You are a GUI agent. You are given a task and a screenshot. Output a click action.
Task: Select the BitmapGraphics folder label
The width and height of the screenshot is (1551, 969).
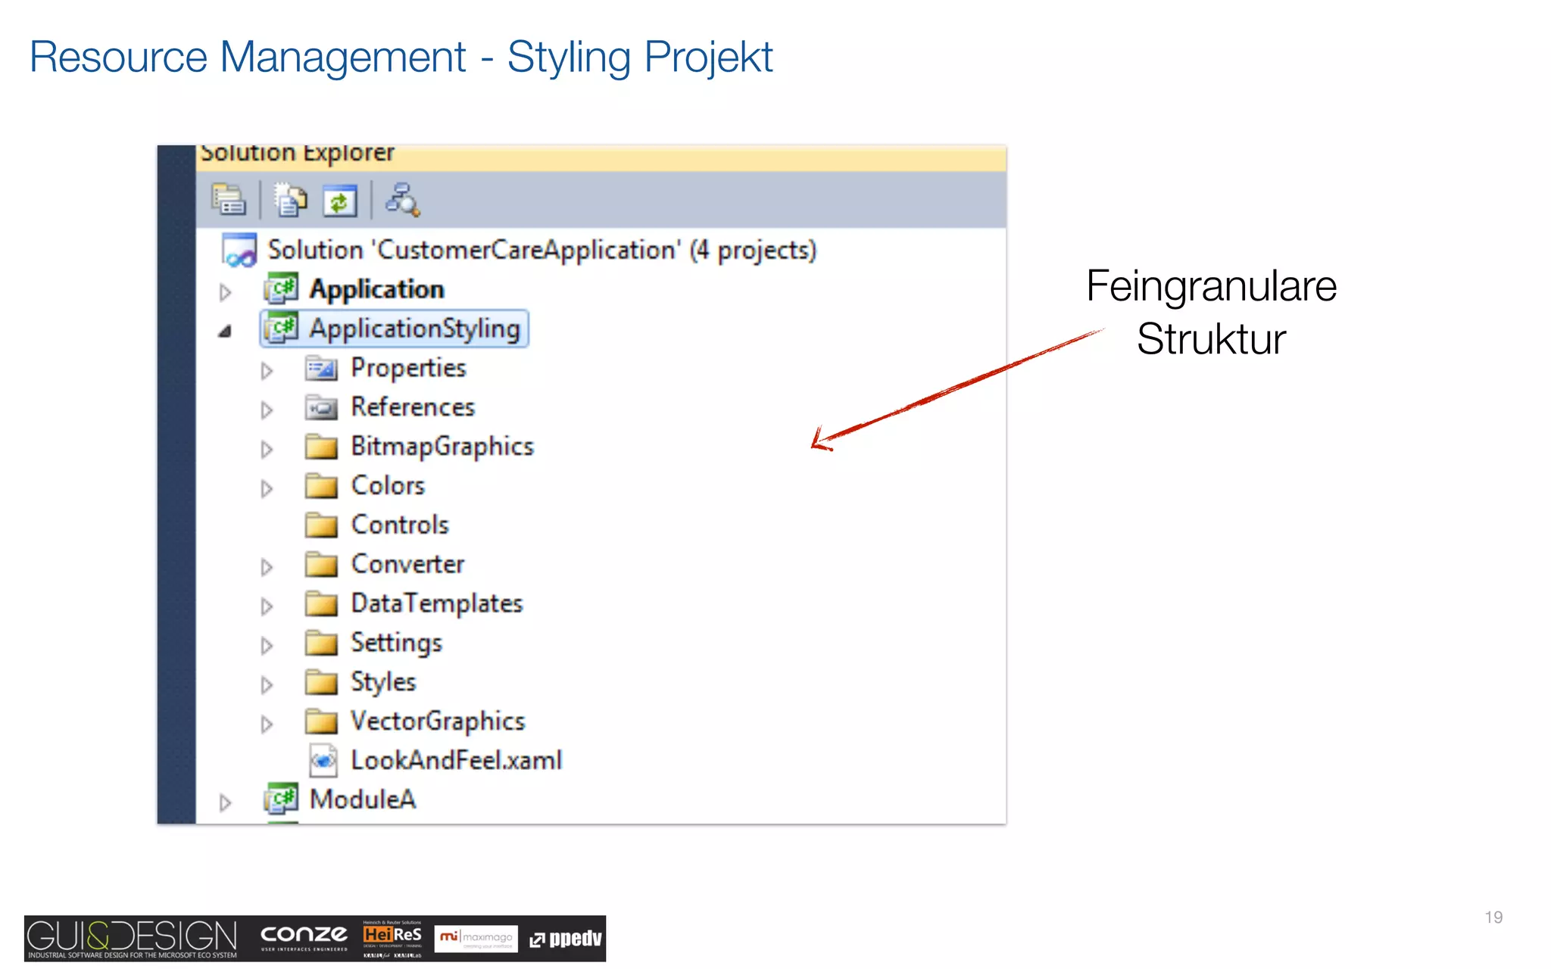click(442, 447)
